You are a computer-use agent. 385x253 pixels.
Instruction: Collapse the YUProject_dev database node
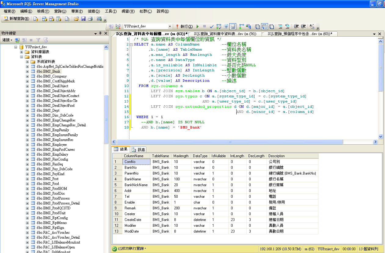(x=16, y=47)
